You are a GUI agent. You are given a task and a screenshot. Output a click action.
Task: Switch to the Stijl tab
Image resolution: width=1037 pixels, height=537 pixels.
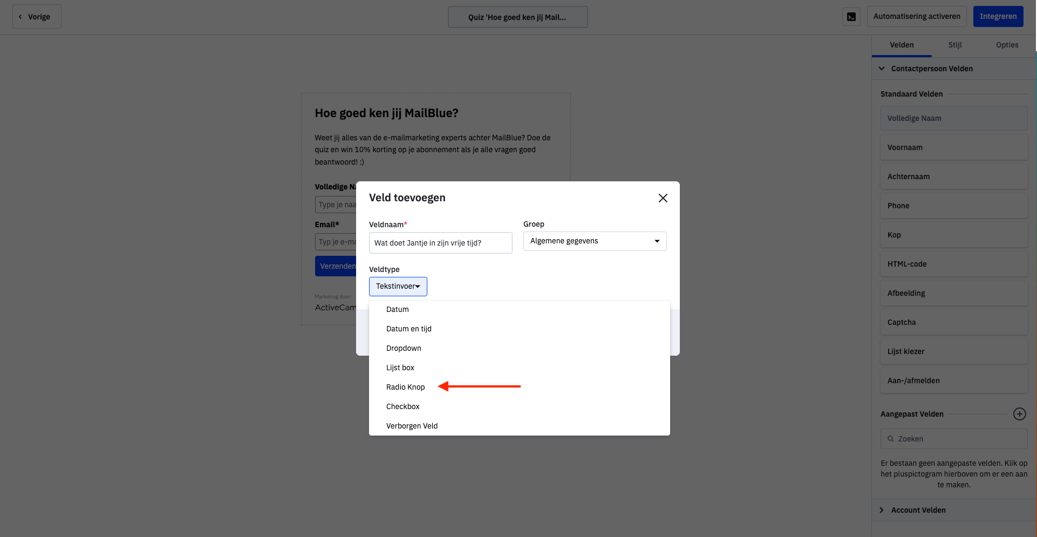pyautogui.click(x=955, y=45)
